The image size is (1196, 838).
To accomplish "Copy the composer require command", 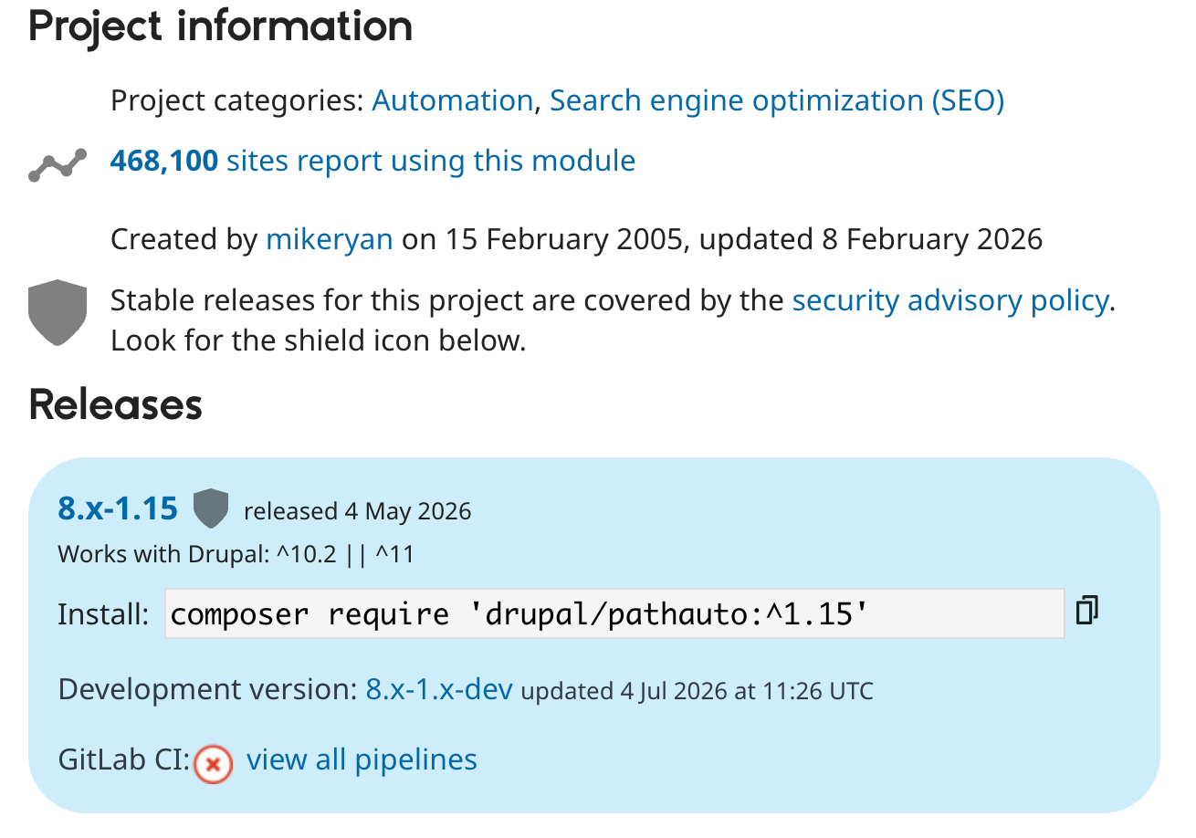I will 1086,611.
